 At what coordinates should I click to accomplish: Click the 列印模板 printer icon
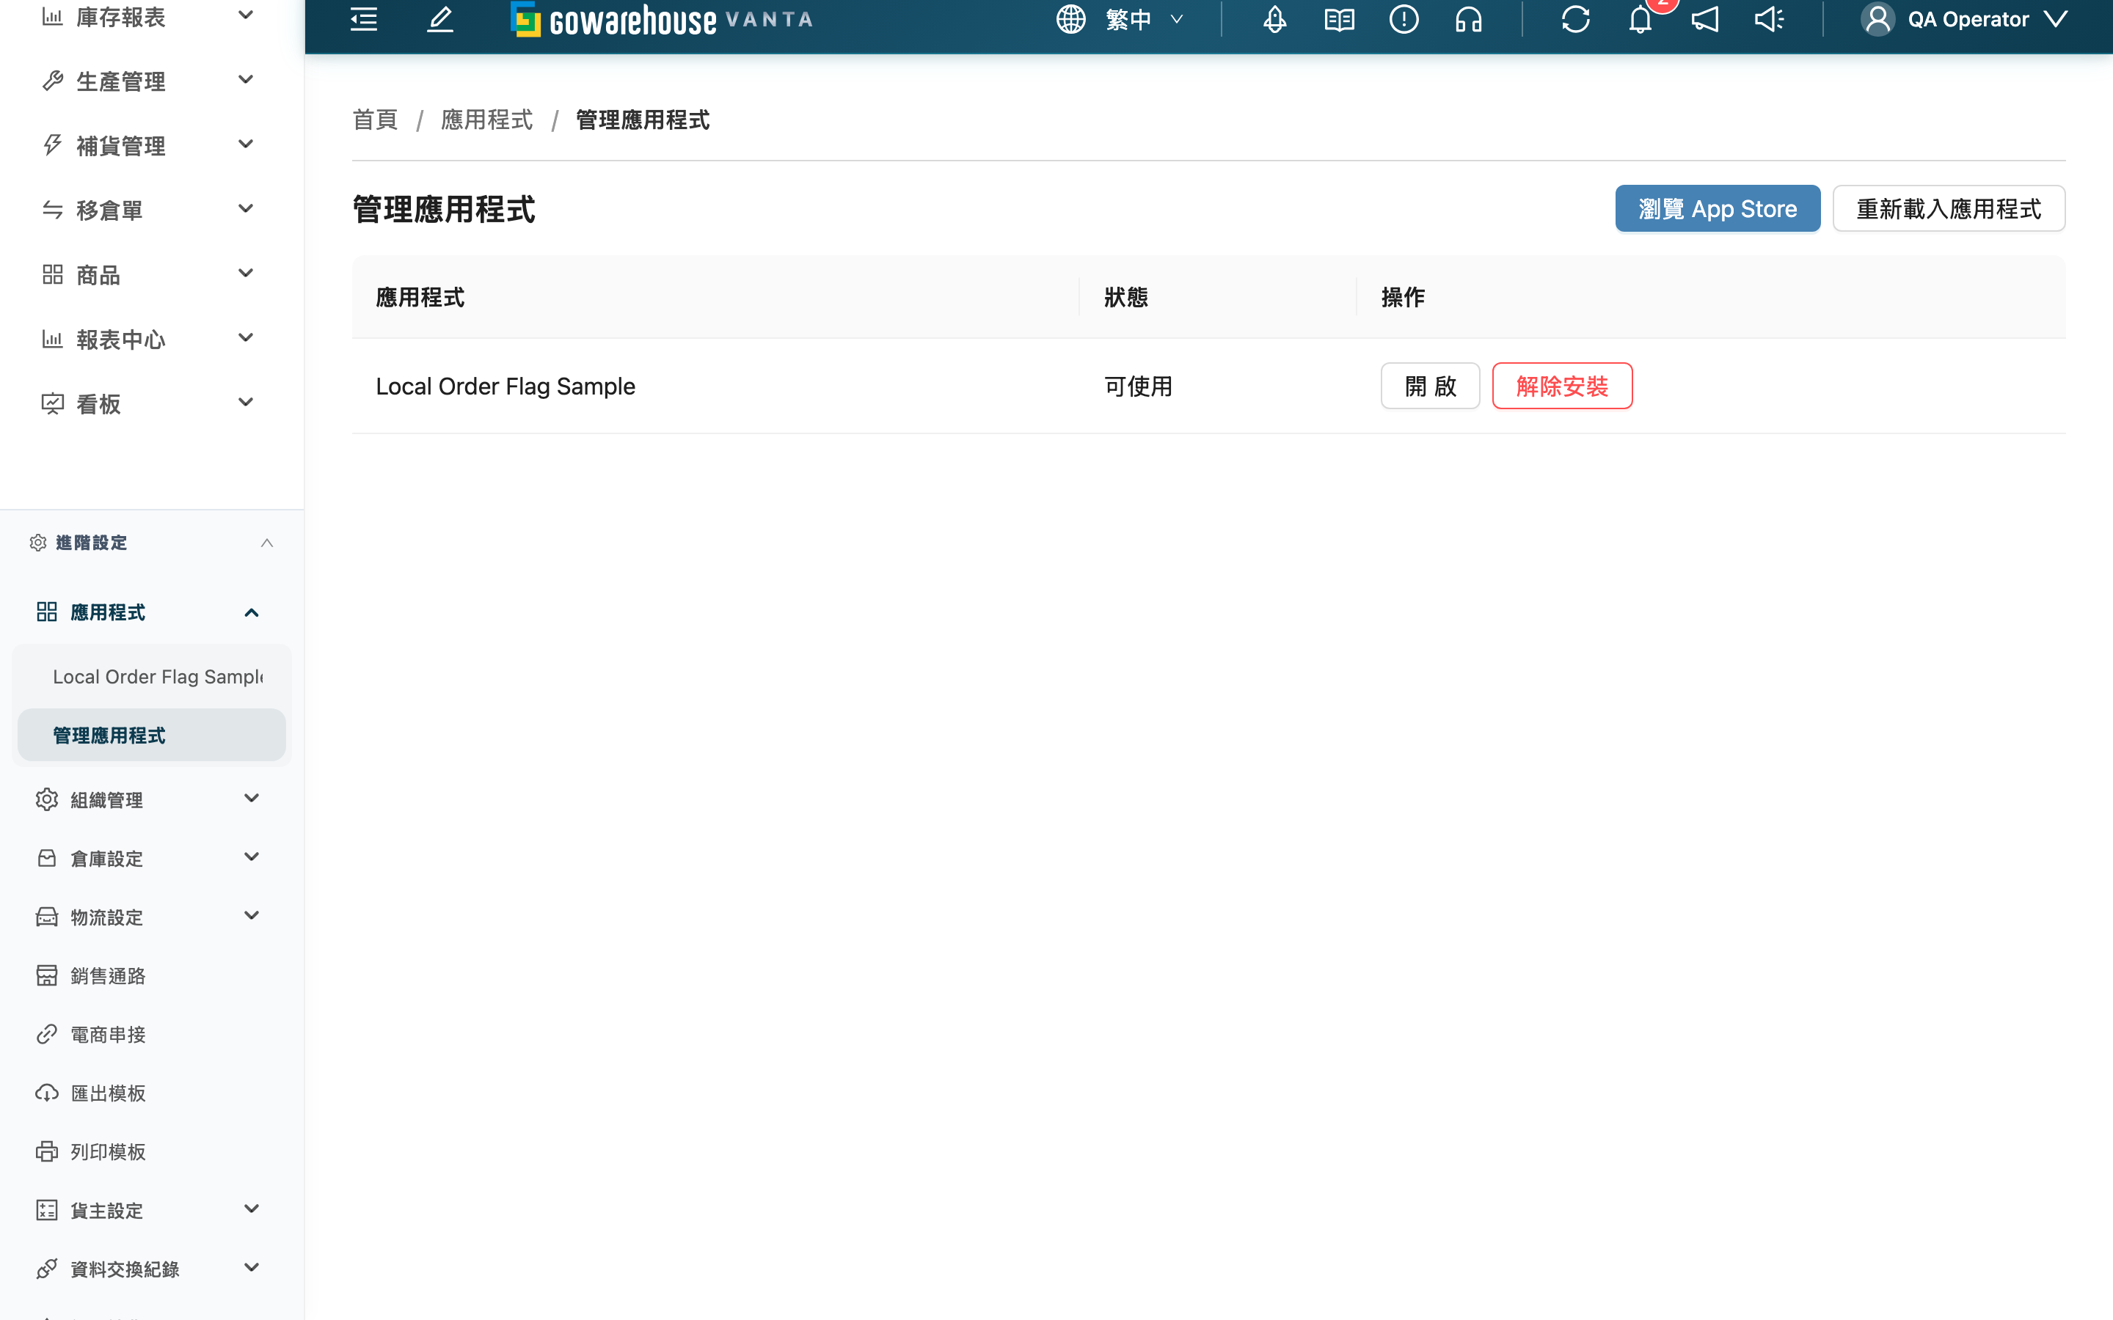(46, 1151)
